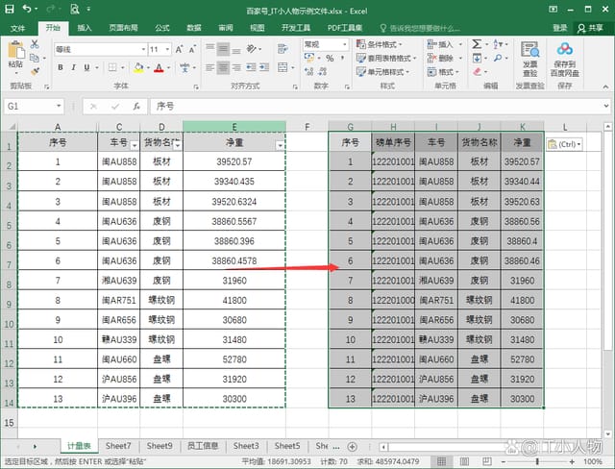615x469 pixels.
Task: Click the Merge and Center icon
Action: pos(283,67)
